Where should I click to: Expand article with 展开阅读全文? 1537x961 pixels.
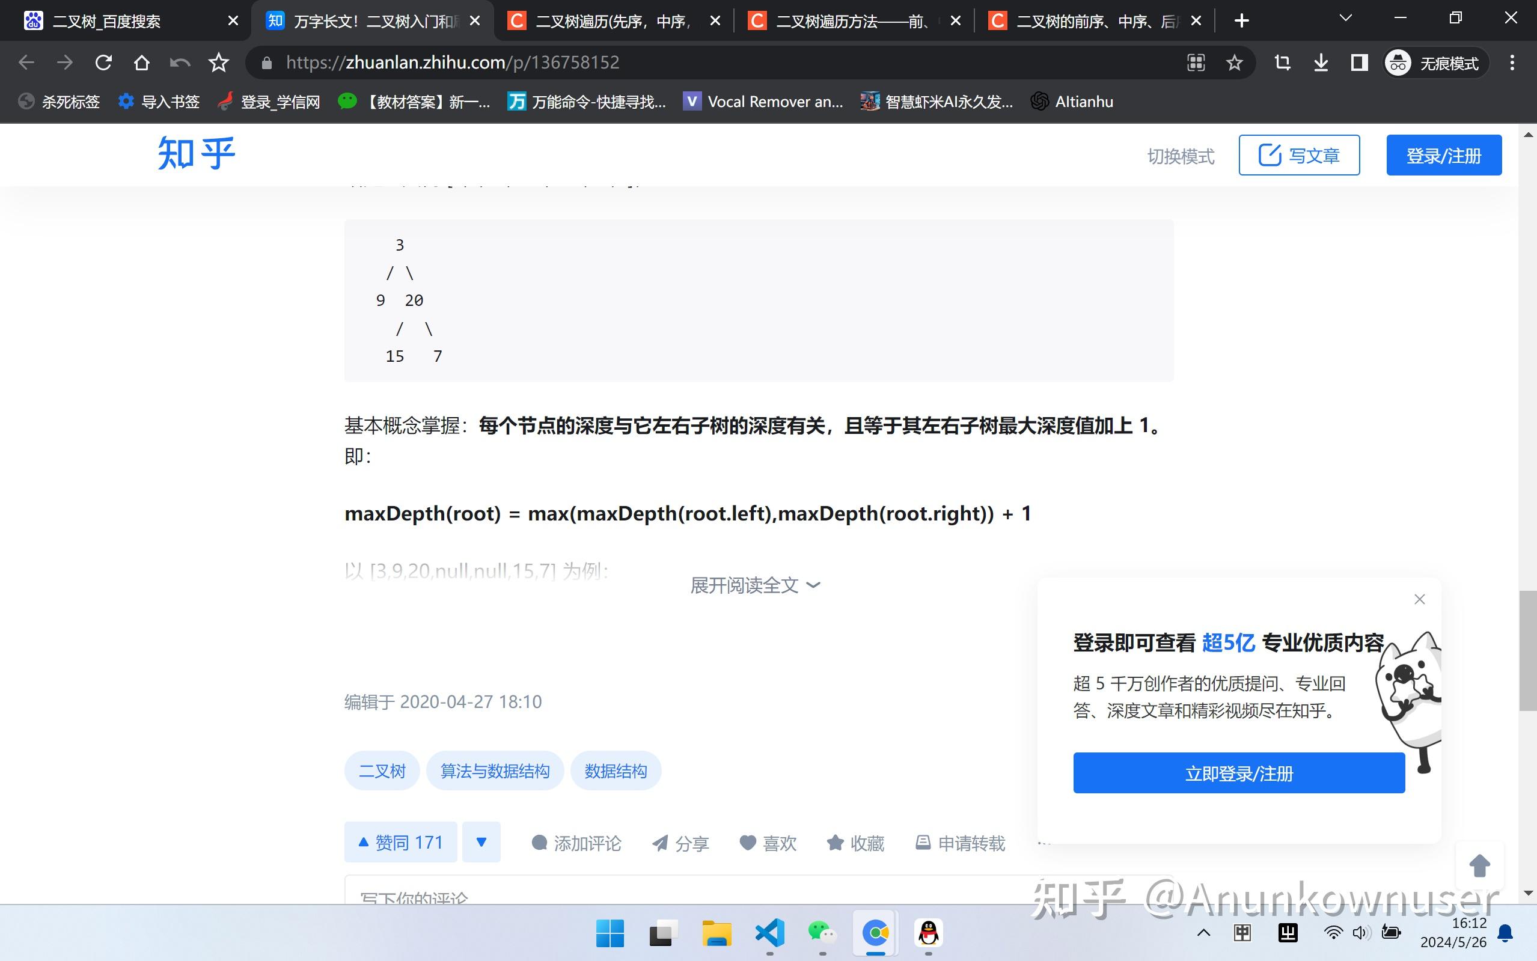[x=755, y=585]
